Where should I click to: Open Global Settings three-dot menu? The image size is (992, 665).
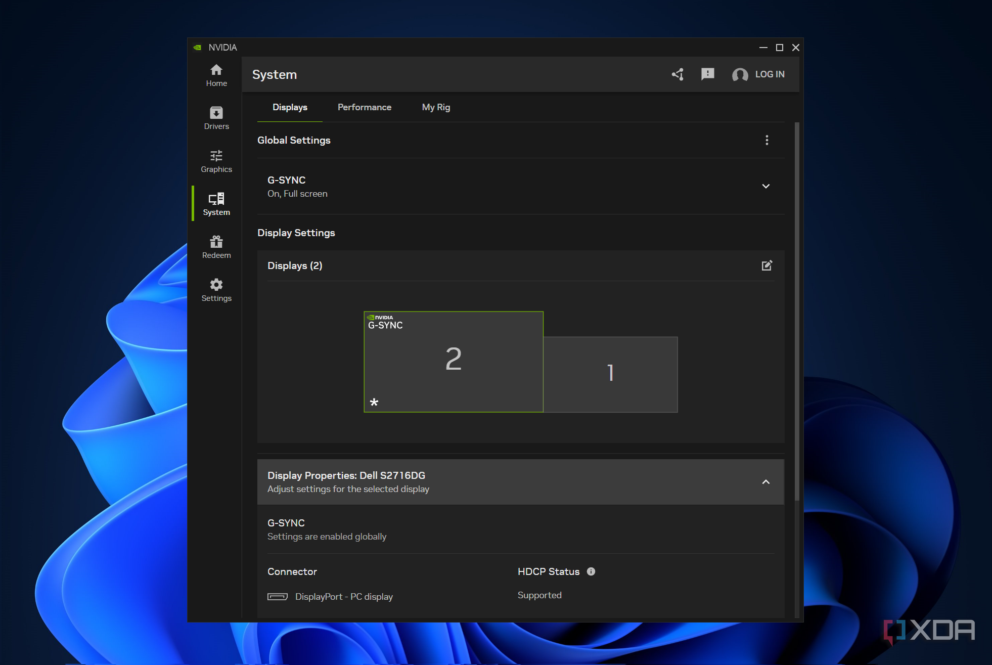(766, 140)
